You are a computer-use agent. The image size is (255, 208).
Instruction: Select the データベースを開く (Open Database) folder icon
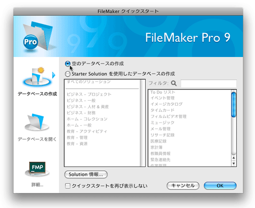coord(37,123)
